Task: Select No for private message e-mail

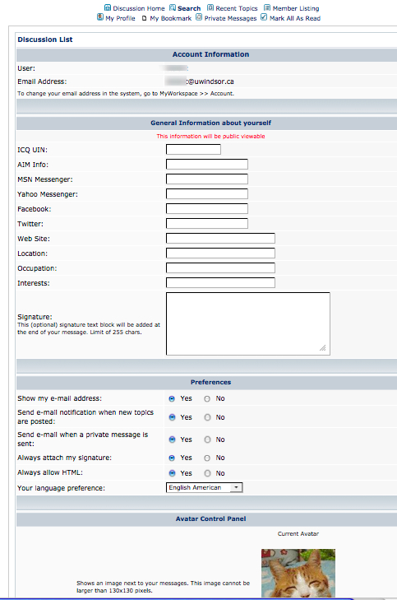Action: pos(207,440)
